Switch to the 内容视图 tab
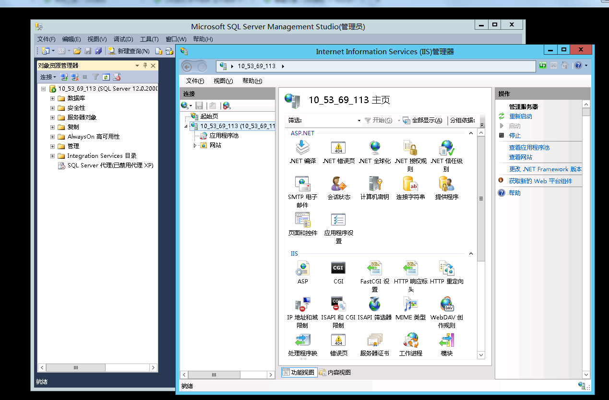 pyautogui.click(x=335, y=372)
